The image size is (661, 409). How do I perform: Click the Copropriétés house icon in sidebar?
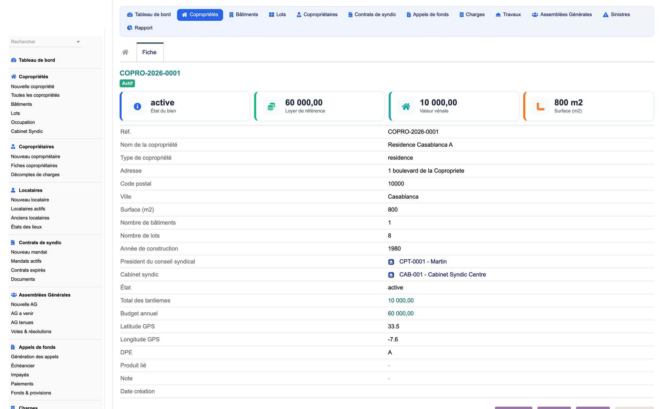(14, 77)
